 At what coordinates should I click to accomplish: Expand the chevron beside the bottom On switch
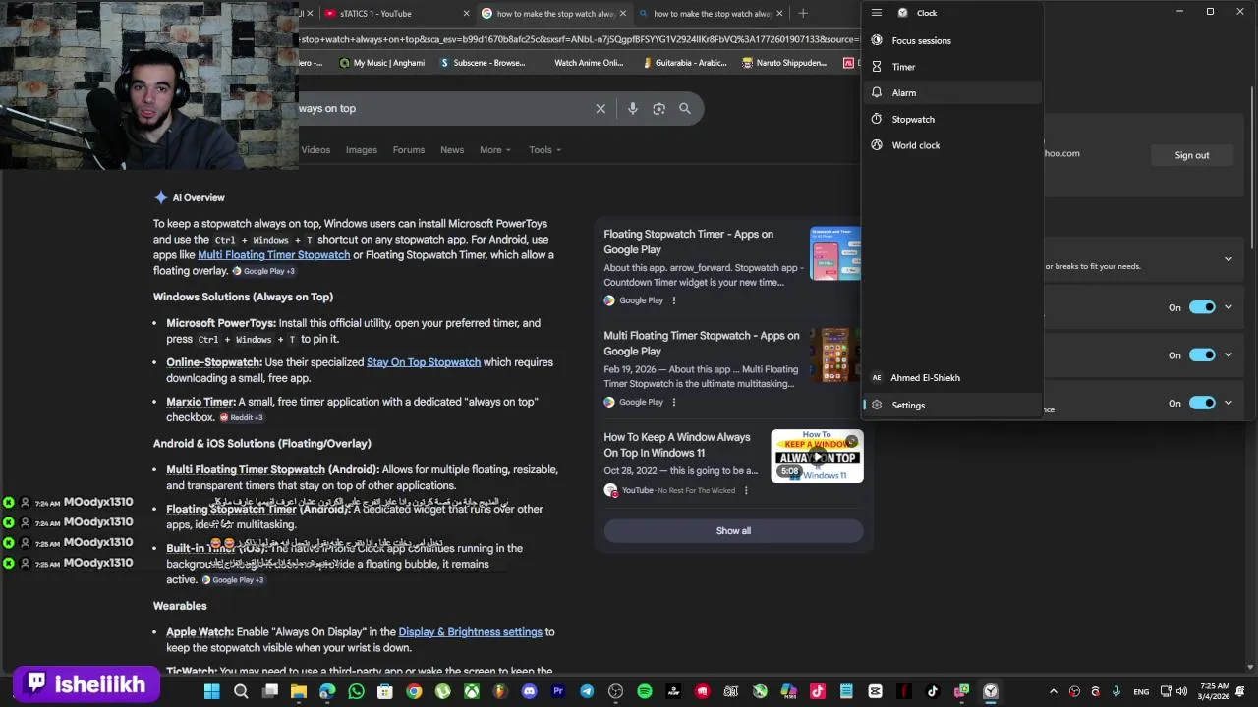tap(1228, 403)
